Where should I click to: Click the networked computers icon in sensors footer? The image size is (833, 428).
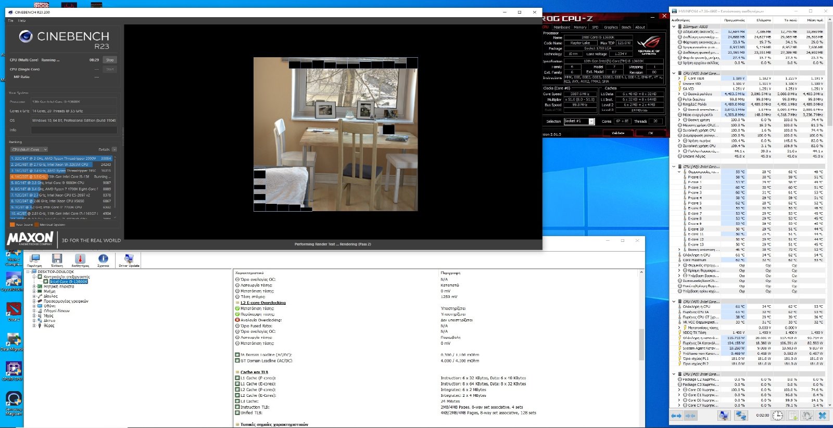coord(741,416)
